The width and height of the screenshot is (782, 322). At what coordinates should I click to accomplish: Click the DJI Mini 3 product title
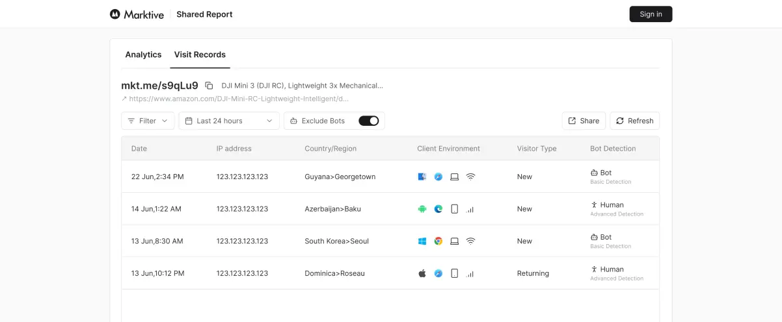point(302,85)
